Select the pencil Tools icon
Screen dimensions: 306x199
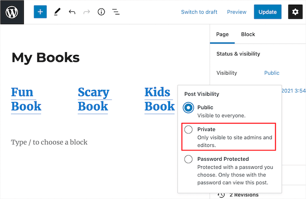click(57, 12)
